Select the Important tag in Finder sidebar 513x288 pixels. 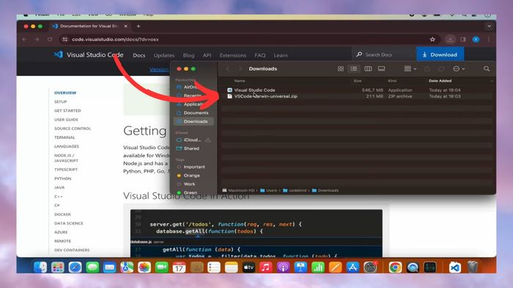pos(194,167)
